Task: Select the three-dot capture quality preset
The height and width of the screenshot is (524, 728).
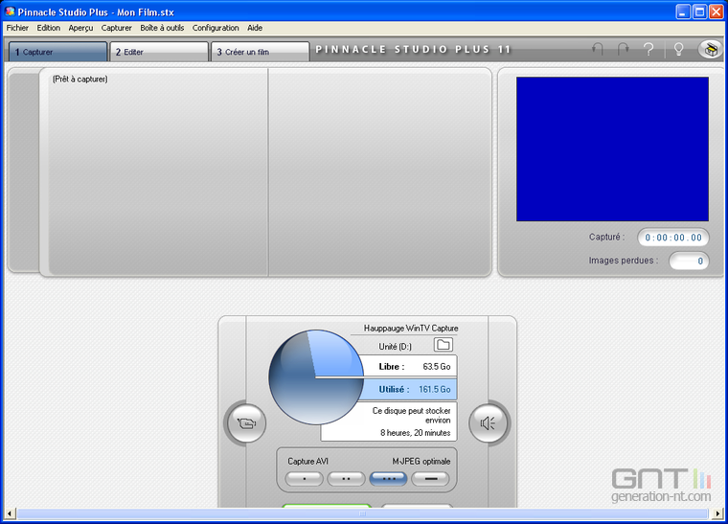Action: pyautogui.click(x=388, y=479)
